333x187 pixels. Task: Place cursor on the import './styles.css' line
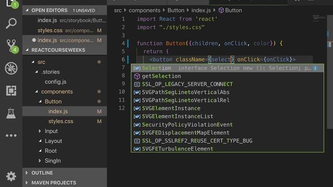coord(171,28)
